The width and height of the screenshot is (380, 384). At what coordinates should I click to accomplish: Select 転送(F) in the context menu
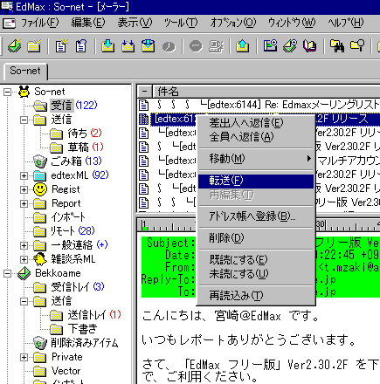256,181
